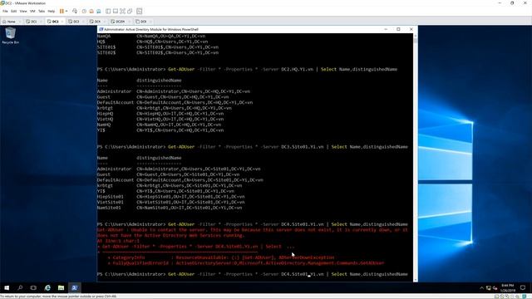The width and height of the screenshot is (532, 299).
Task: Enter Unity mode icon
Action: (130, 11)
